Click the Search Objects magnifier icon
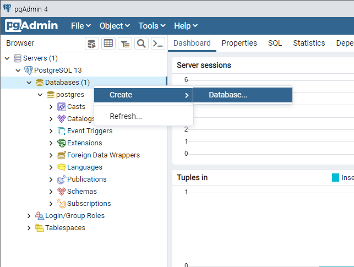The width and height of the screenshot is (354, 267). tap(141, 43)
